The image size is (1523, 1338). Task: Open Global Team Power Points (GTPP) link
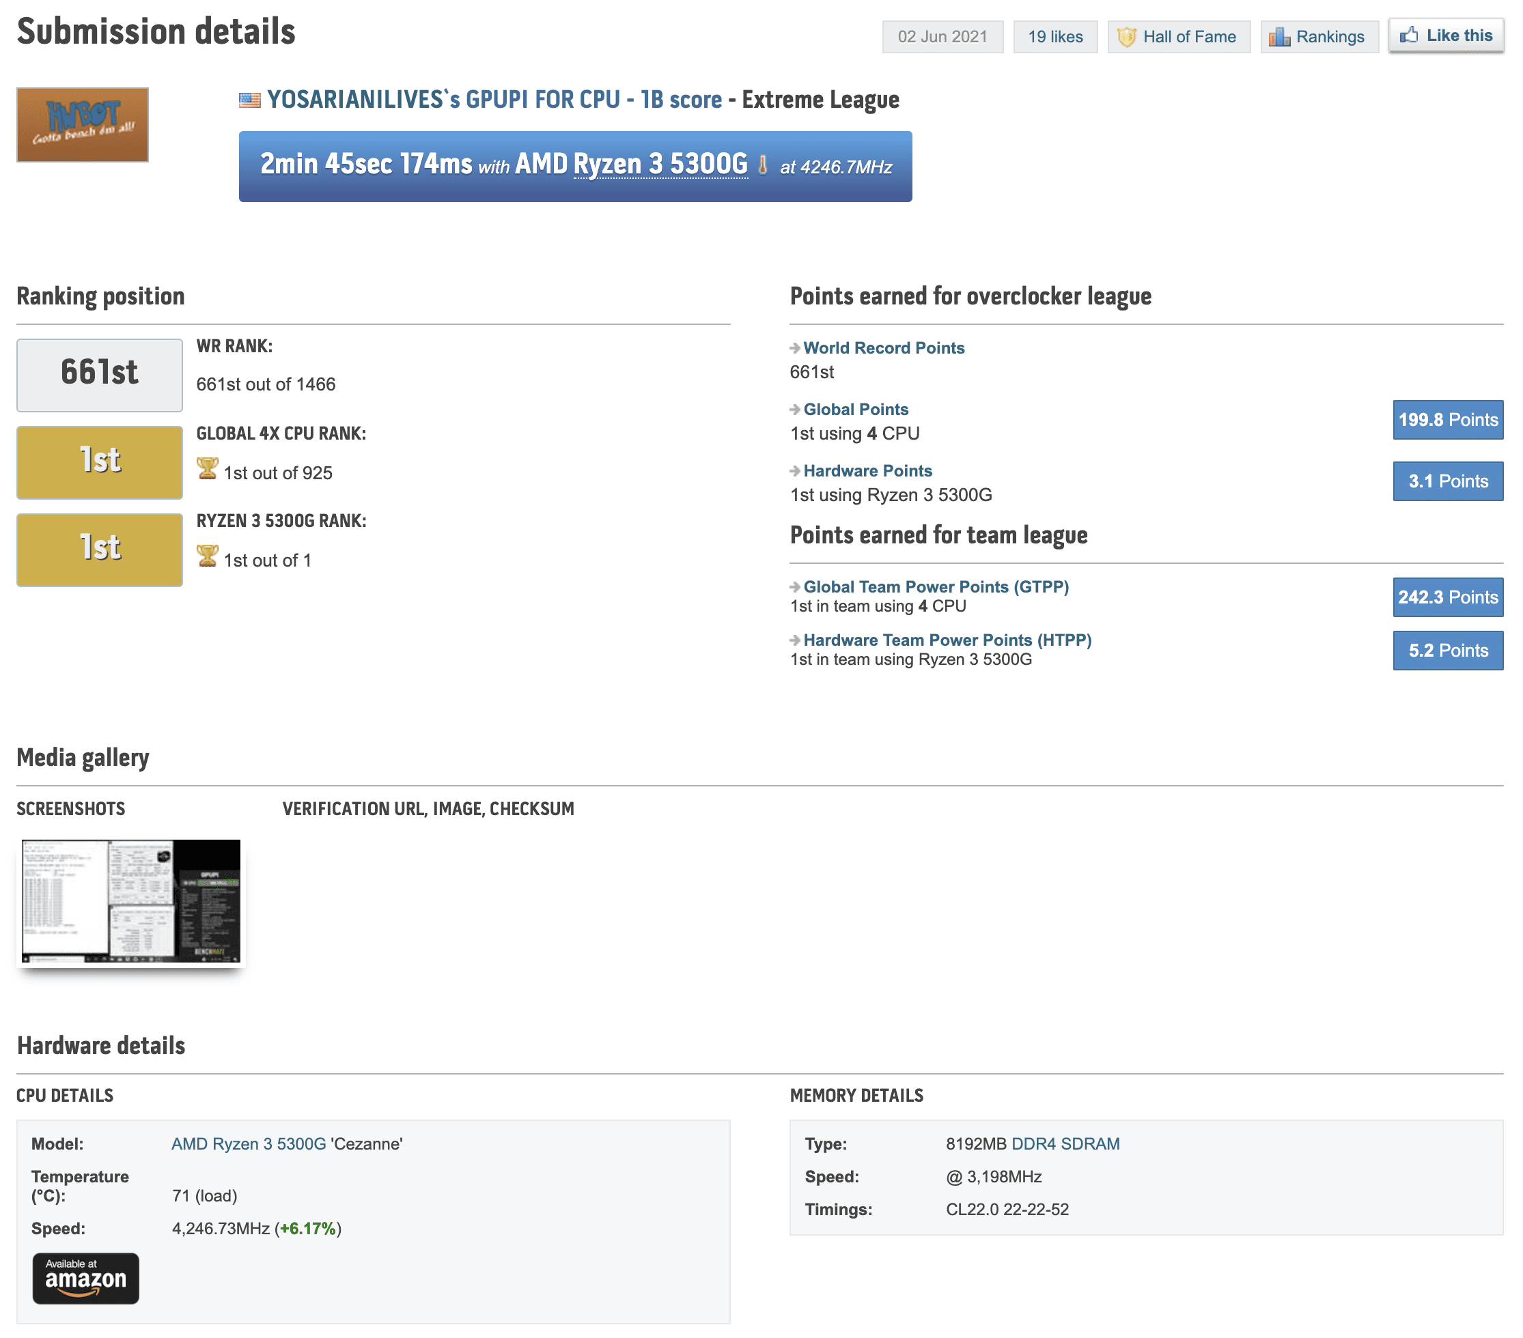(936, 586)
